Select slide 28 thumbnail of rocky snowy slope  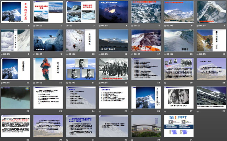pos(212,98)
